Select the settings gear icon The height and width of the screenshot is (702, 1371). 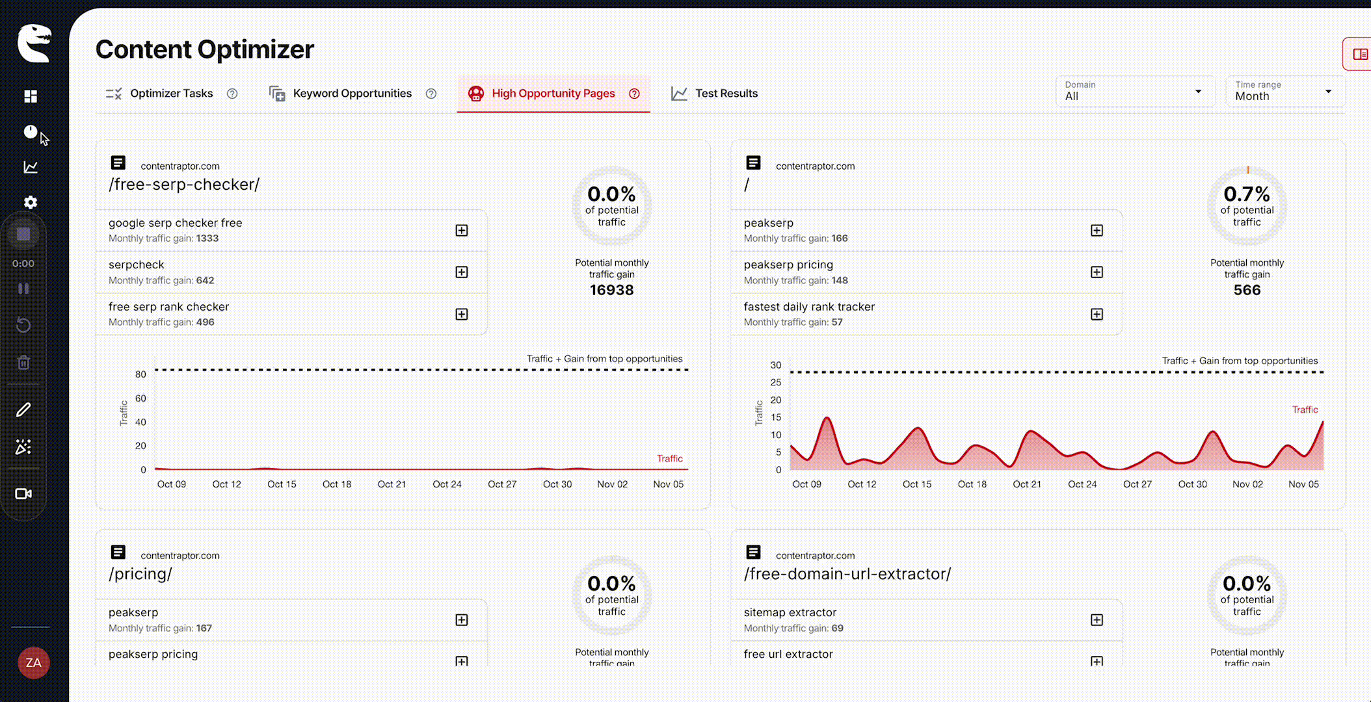31,202
